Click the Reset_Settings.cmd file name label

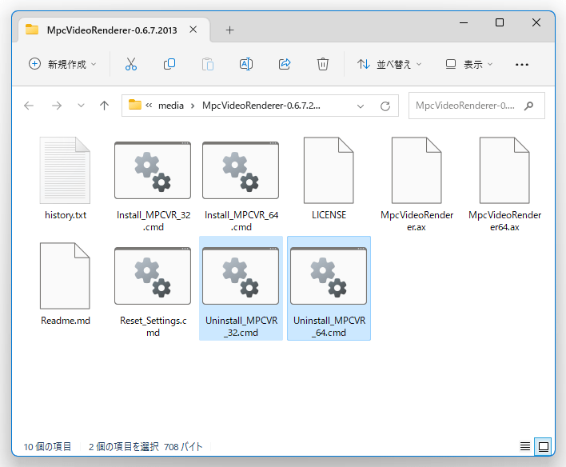tap(153, 326)
